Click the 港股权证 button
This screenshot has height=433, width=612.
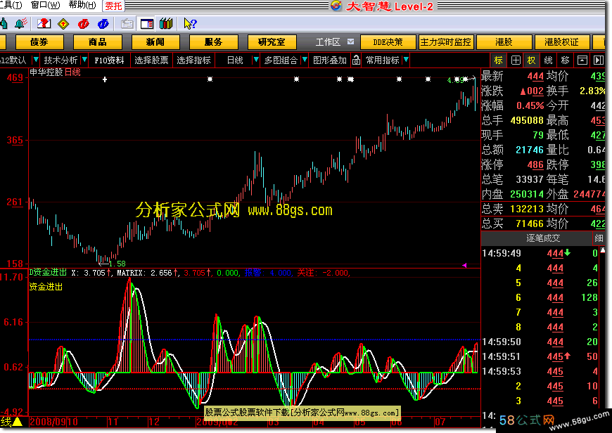pyautogui.click(x=561, y=42)
